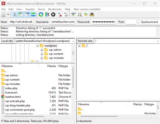Select wp-comments-post.php file
The width and height of the screenshot is (160, 124).
[x=36, y=110]
